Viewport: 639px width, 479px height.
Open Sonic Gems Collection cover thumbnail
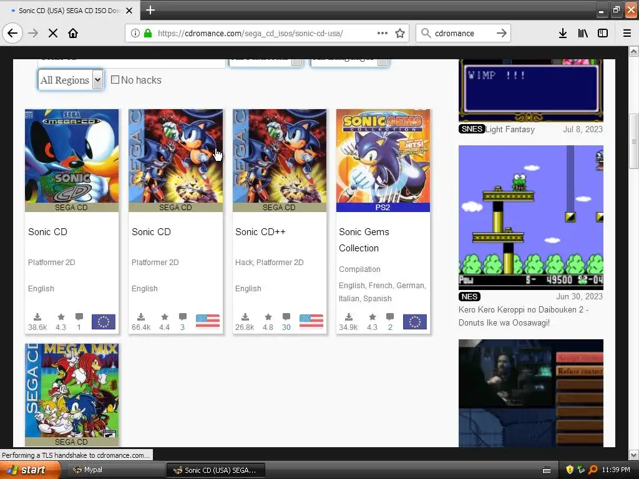pyautogui.click(x=383, y=156)
